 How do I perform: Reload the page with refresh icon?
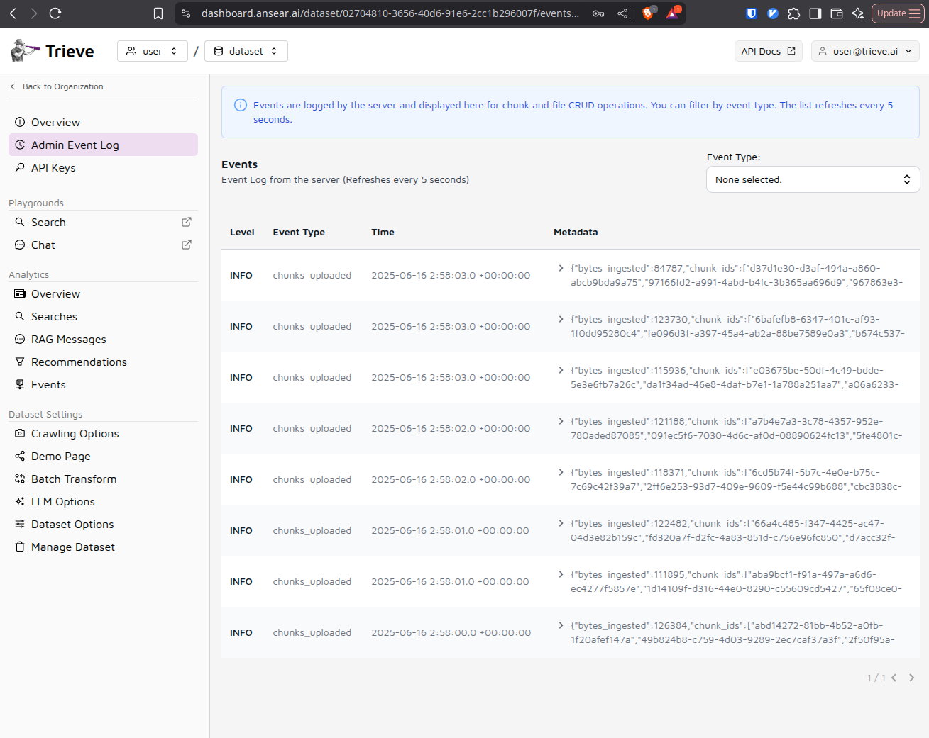point(55,13)
